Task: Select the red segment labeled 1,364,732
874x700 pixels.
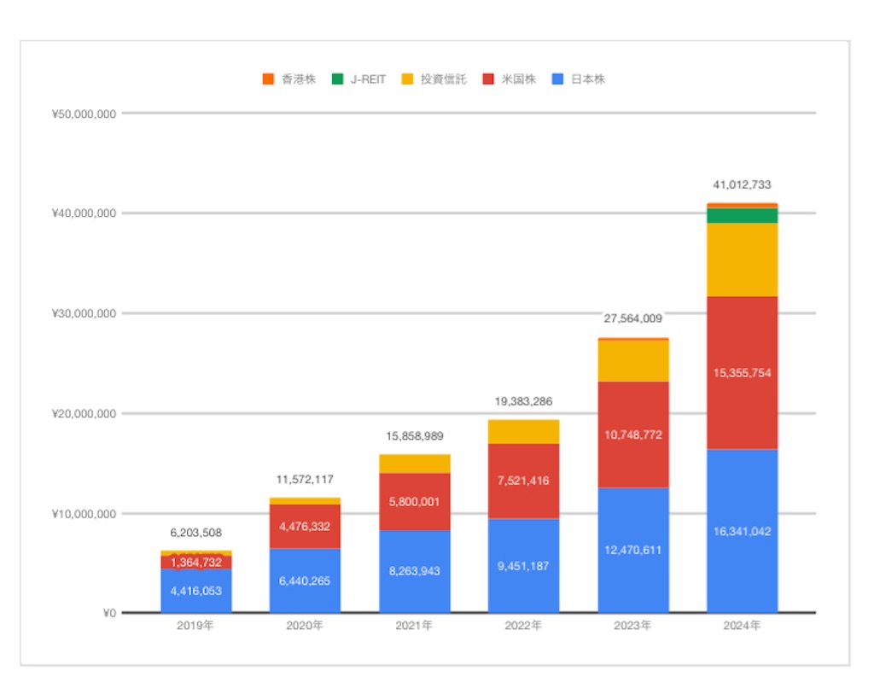Action: (x=196, y=563)
